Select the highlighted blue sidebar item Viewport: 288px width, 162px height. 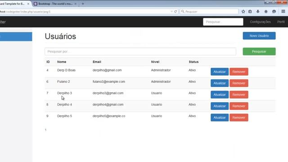point(16,36)
